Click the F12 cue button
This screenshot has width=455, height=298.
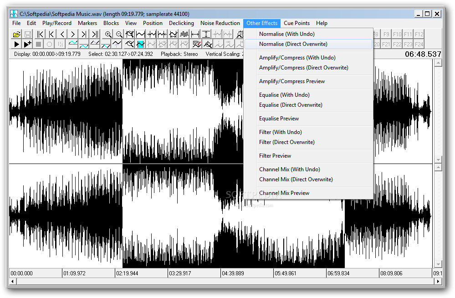[419, 35]
